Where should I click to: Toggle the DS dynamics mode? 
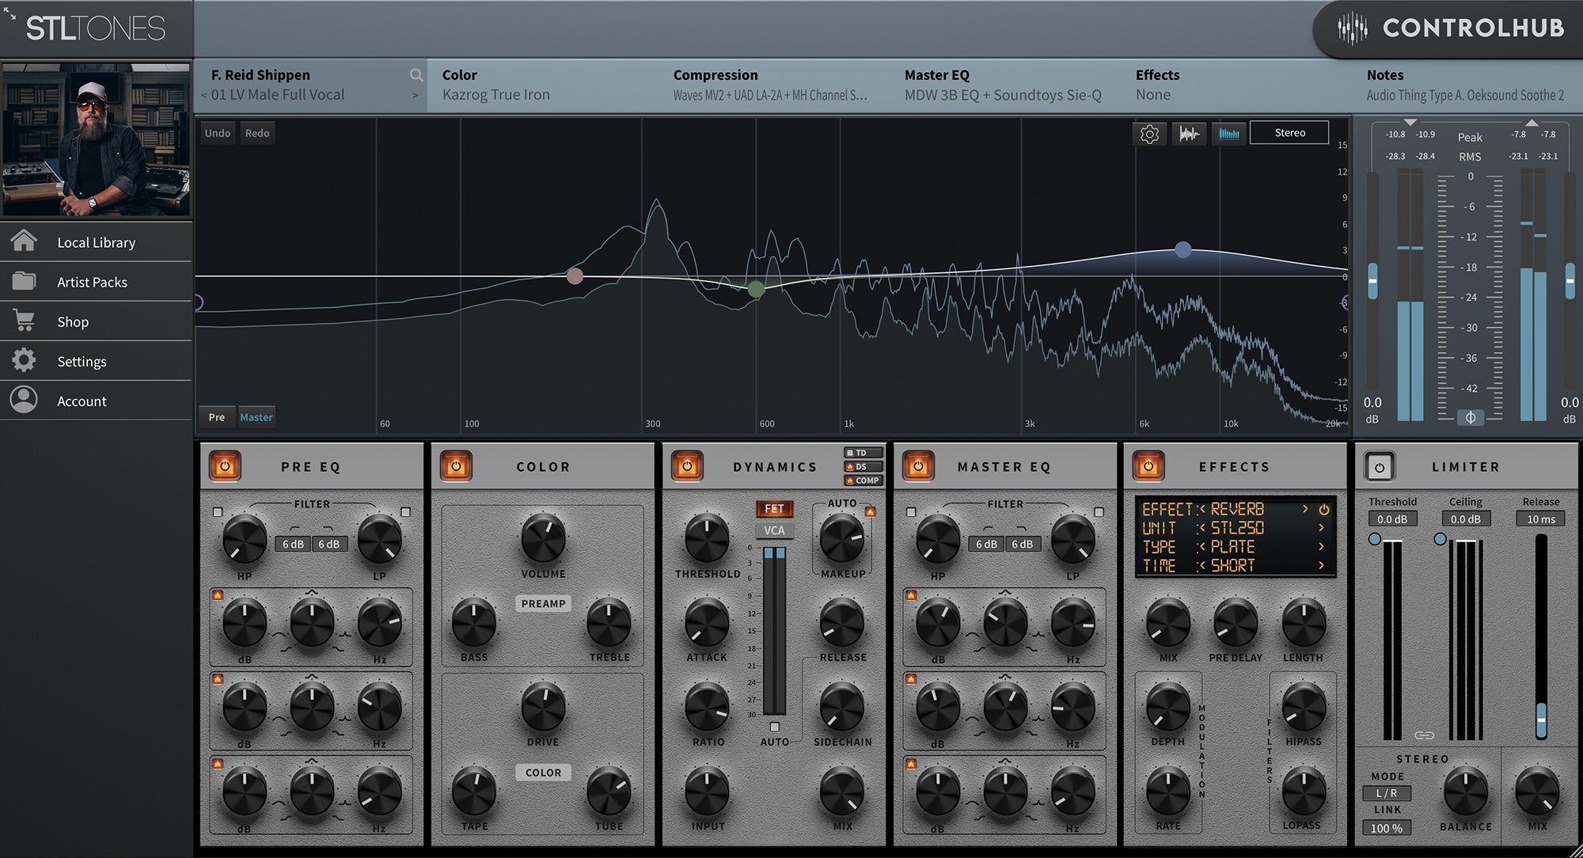[x=864, y=466]
